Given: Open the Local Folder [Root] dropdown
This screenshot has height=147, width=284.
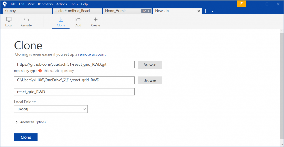Looking at the screenshot, I should point(51,109).
